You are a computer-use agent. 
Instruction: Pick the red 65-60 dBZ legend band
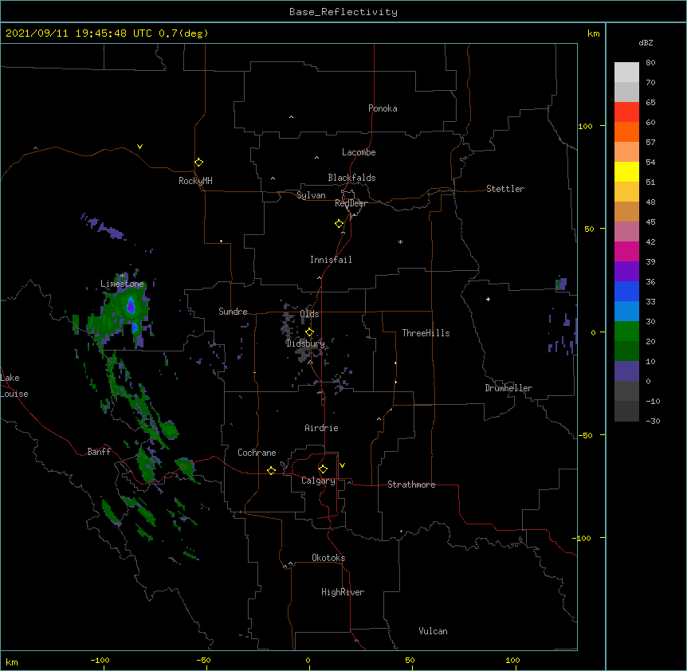coord(626,112)
